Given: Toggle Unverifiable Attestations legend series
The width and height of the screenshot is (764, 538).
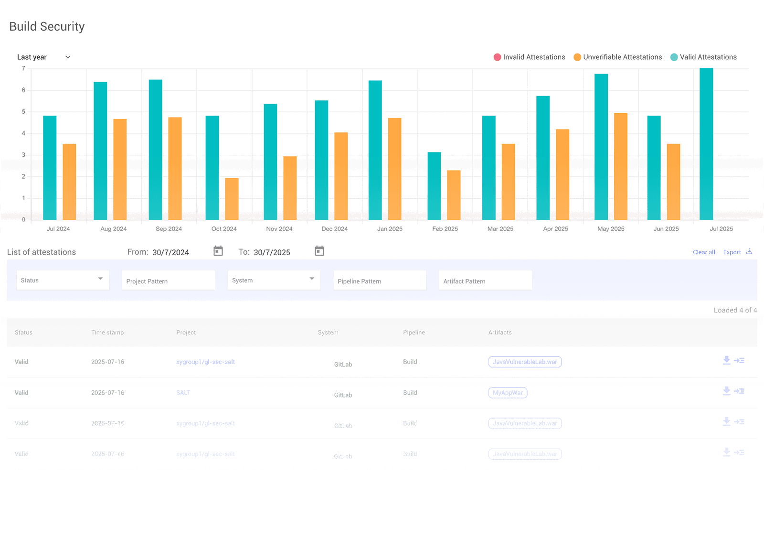Looking at the screenshot, I should tap(617, 57).
